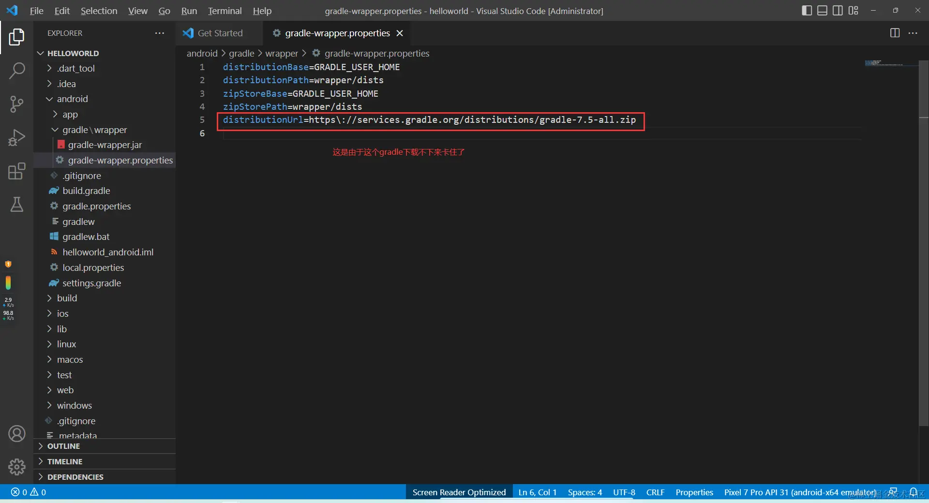Open the Search view icon
Screen dimensions: 929x503
16,71
